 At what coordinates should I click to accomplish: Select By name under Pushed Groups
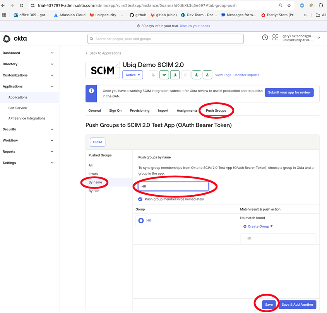coord(95,182)
